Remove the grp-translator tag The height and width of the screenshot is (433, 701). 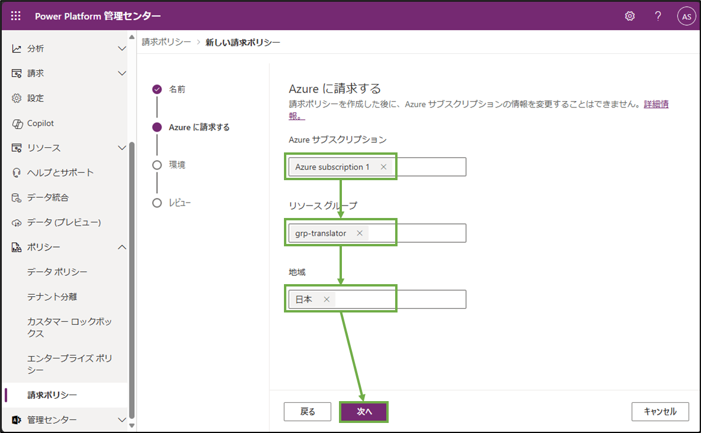(x=360, y=233)
